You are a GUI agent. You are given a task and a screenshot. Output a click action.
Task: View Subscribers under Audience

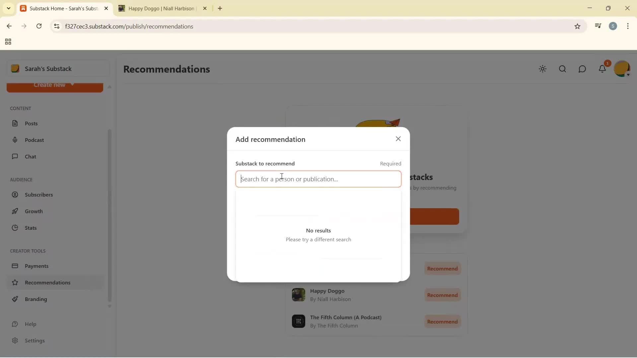(39, 195)
